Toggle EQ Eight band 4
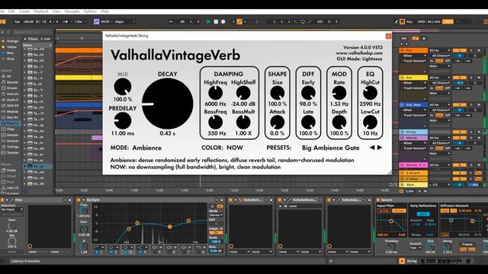 (140, 252)
